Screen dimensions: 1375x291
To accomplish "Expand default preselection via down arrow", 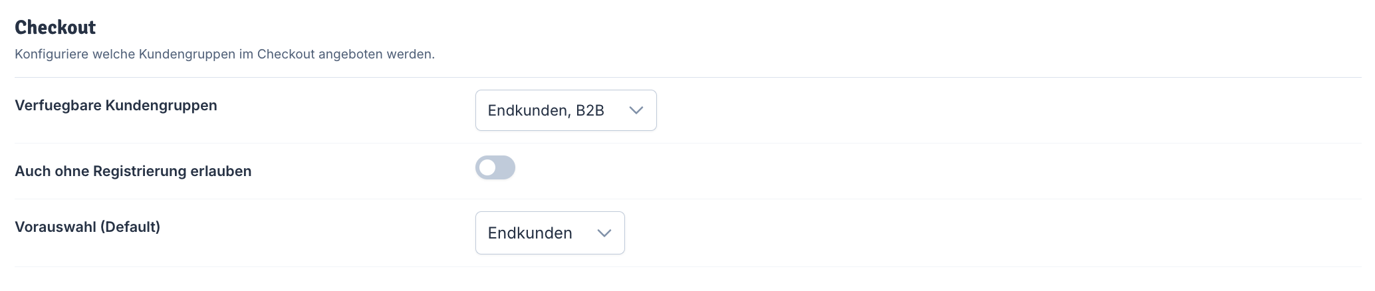I will (604, 233).
